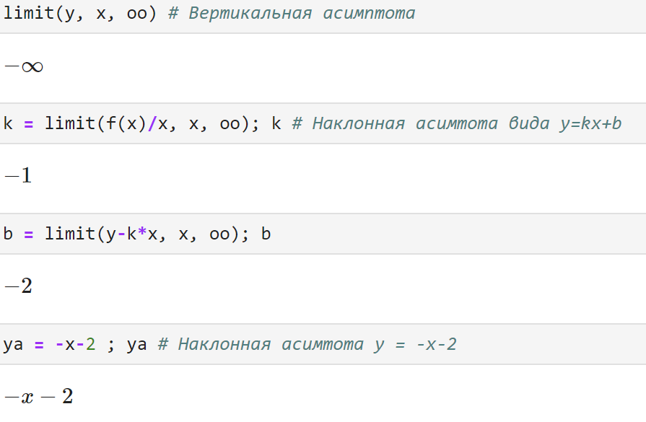The image size is (646, 422).
Task: Click the trailing k after the semicolon
Action: [276, 123]
